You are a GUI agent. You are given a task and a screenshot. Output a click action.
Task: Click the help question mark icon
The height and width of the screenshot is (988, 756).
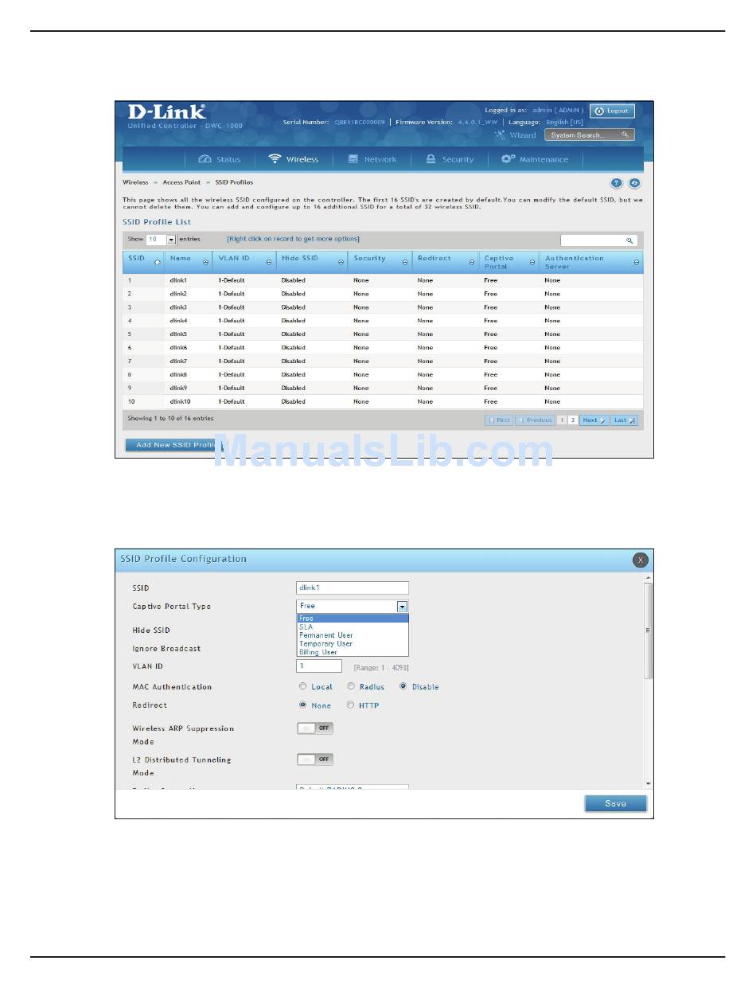pos(617,182)
